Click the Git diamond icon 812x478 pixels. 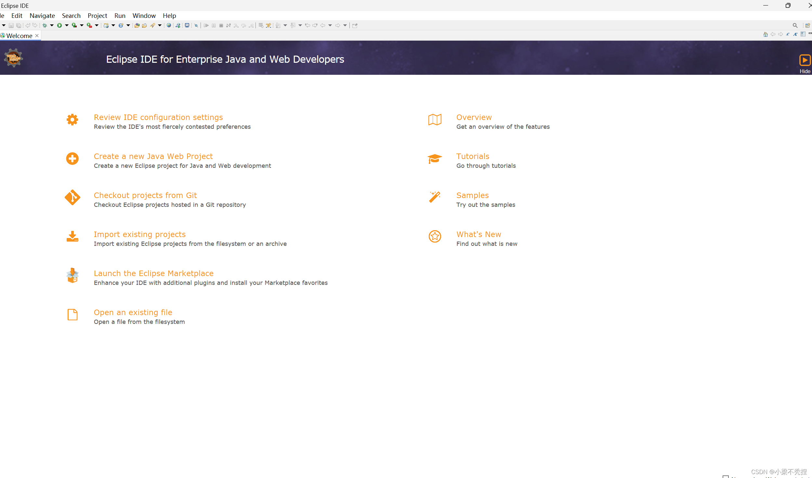(72, 197)
